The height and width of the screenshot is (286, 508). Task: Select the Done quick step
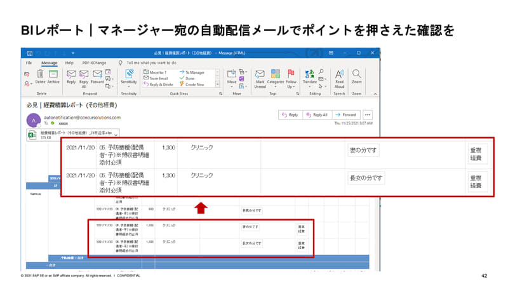(x=187, y=78)
